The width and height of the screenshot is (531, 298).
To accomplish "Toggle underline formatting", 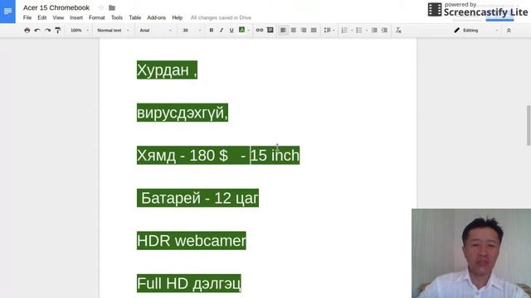I will point(231,31).
